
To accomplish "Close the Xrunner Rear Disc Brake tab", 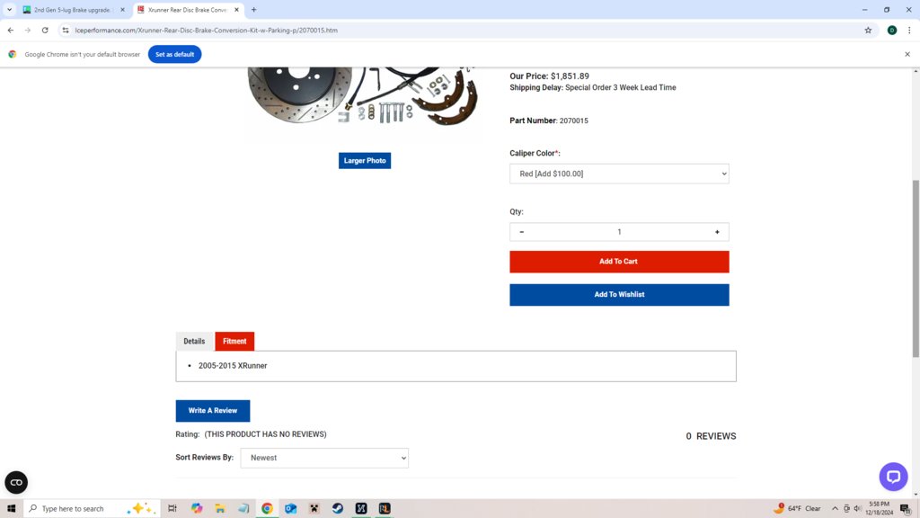I will click(x=236, y=9).
